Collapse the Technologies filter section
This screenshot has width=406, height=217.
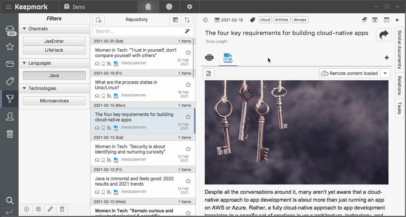24,89
